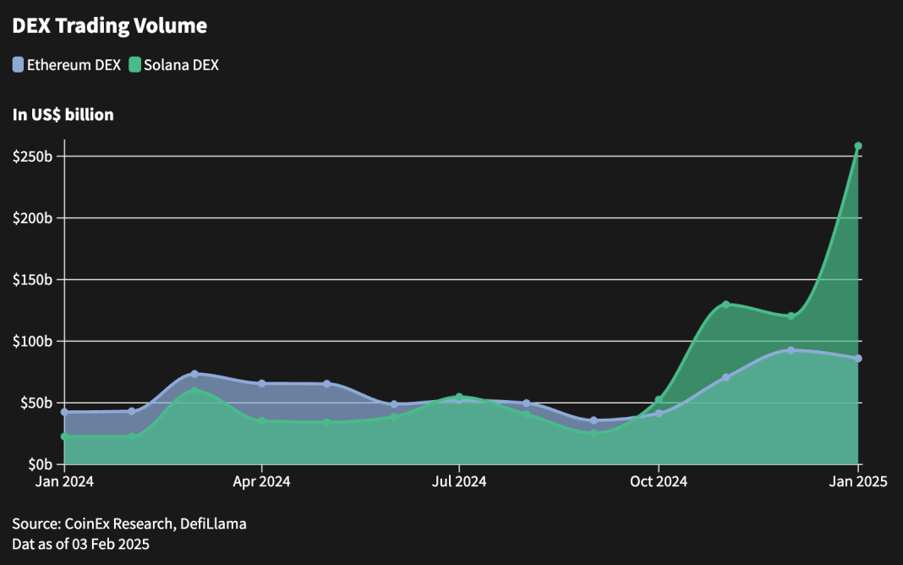Screen dimensions: 903x565
Task: Click Solana's November 2024 data point near $130b
Action: [725, 304]
